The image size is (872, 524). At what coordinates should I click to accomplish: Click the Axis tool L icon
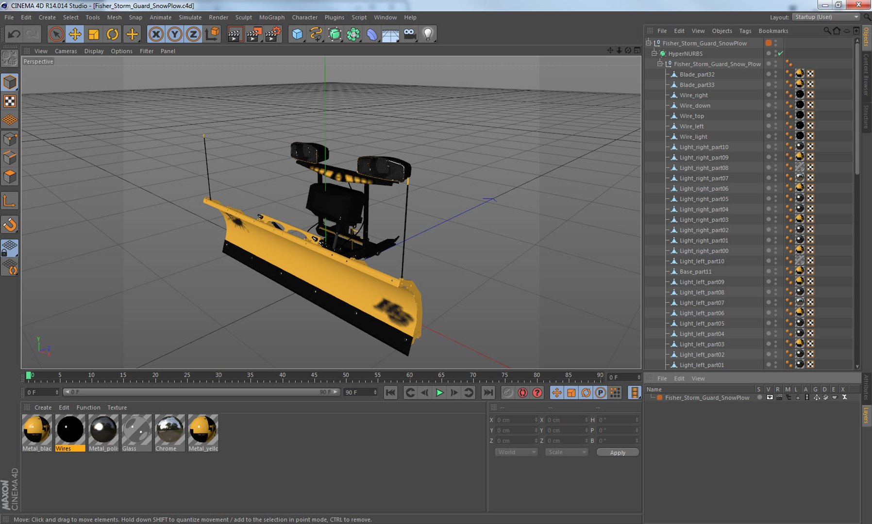point(10,200)
